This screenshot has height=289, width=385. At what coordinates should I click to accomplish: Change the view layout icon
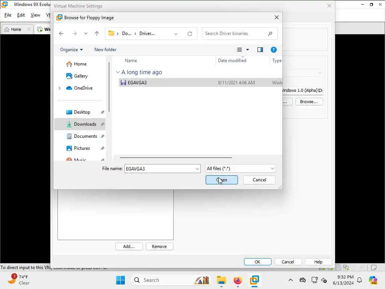239,50
